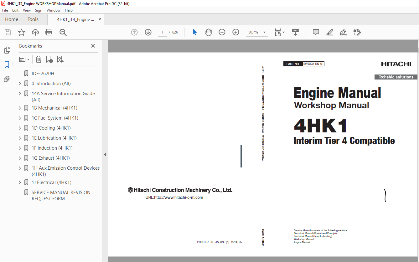Select 1B Mechanical (4HK1) bookmark text
The height and width of the screenshot is (262, 419).
click(54, 108)
